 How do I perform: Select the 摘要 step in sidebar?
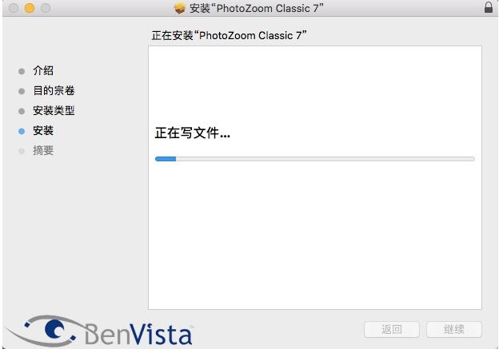pyautogui.click(x=43, y=150)
